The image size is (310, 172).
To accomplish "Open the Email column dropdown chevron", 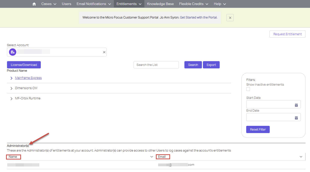I will 301,157.
